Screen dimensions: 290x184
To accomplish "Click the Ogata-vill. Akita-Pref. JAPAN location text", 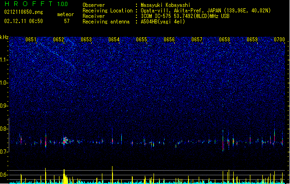I will pyautogui.click(x=206, y=11).
